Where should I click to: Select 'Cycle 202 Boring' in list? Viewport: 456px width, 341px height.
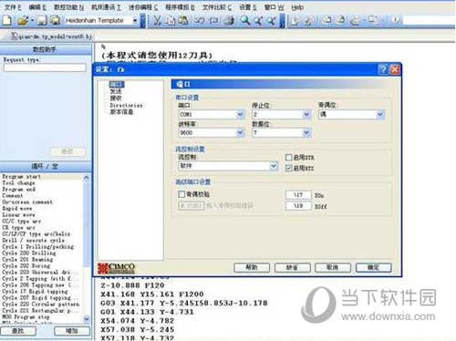26,265
